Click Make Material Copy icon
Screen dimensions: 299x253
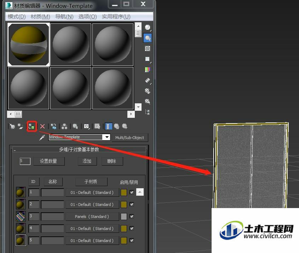click(53, 126)
